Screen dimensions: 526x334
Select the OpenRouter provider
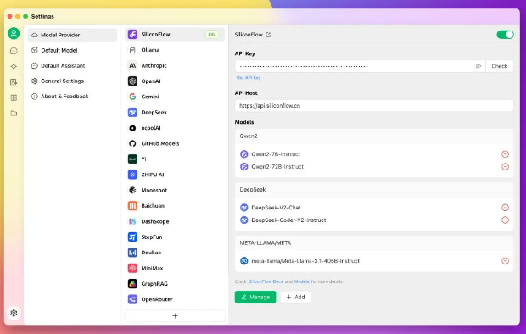coord(175,299)
